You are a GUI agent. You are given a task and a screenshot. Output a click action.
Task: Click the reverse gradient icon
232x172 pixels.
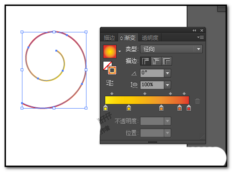pyautogui.click(x=110, y=83)
